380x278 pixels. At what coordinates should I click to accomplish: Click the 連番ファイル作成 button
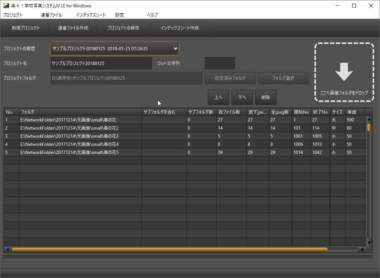(x=73, y=28)
